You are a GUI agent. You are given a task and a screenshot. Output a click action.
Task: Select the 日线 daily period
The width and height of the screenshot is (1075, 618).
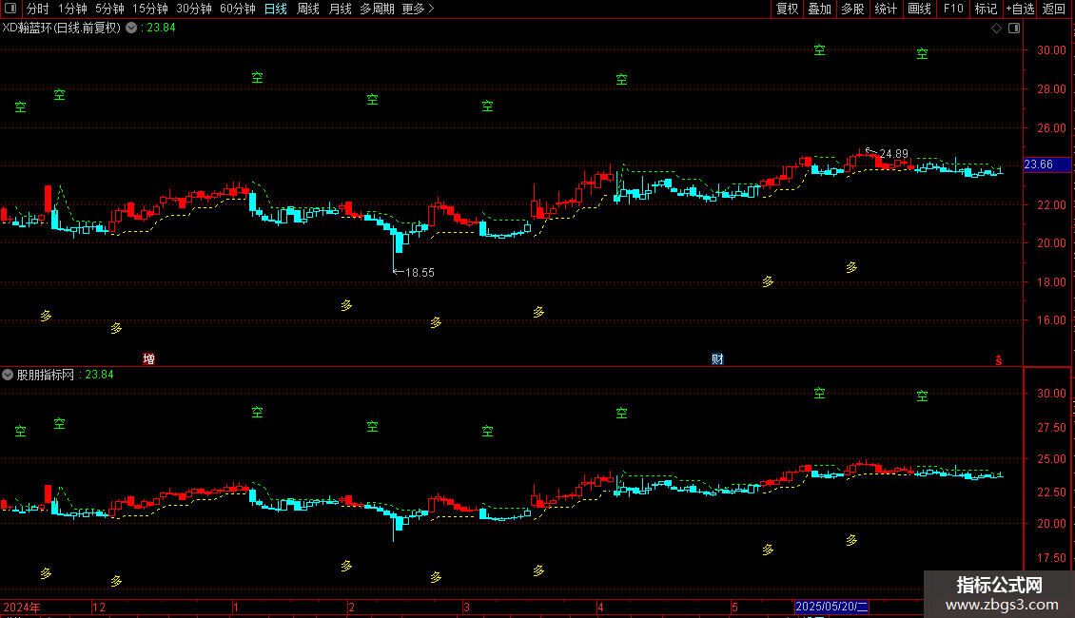(276, 9)
